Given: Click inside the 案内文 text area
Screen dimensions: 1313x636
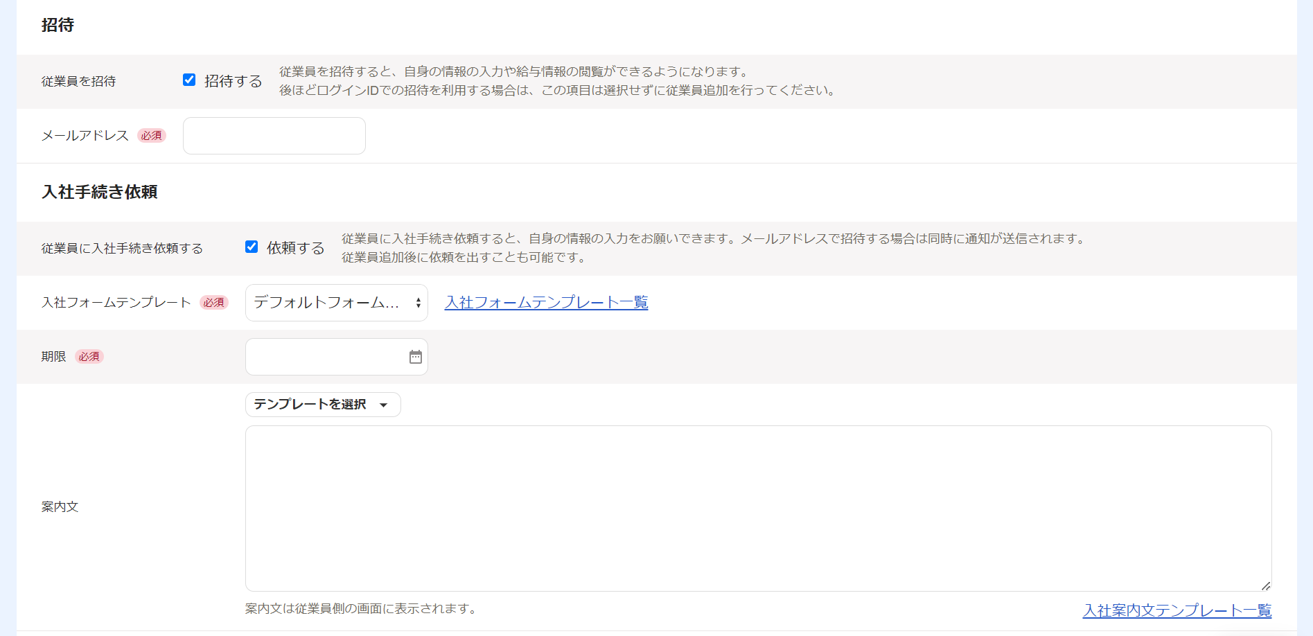Looking at the screenshot, I should coord(759,509).
